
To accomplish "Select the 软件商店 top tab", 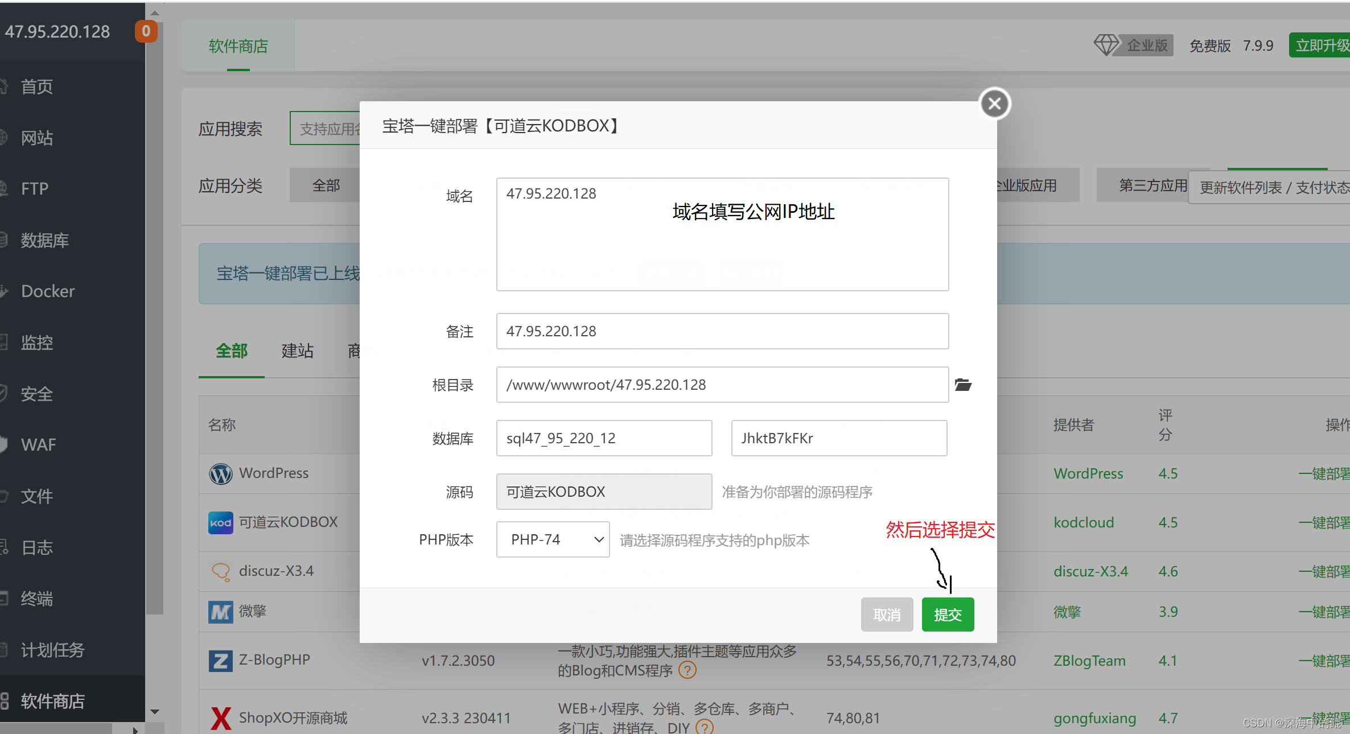I will click(x=238, y=46).
